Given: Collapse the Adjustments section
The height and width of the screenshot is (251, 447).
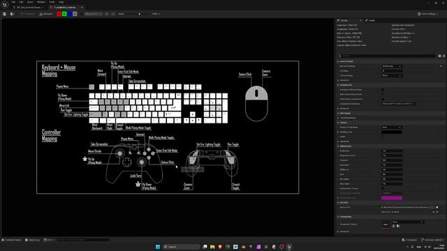Looking at the screenshot, I should (338, 146).
